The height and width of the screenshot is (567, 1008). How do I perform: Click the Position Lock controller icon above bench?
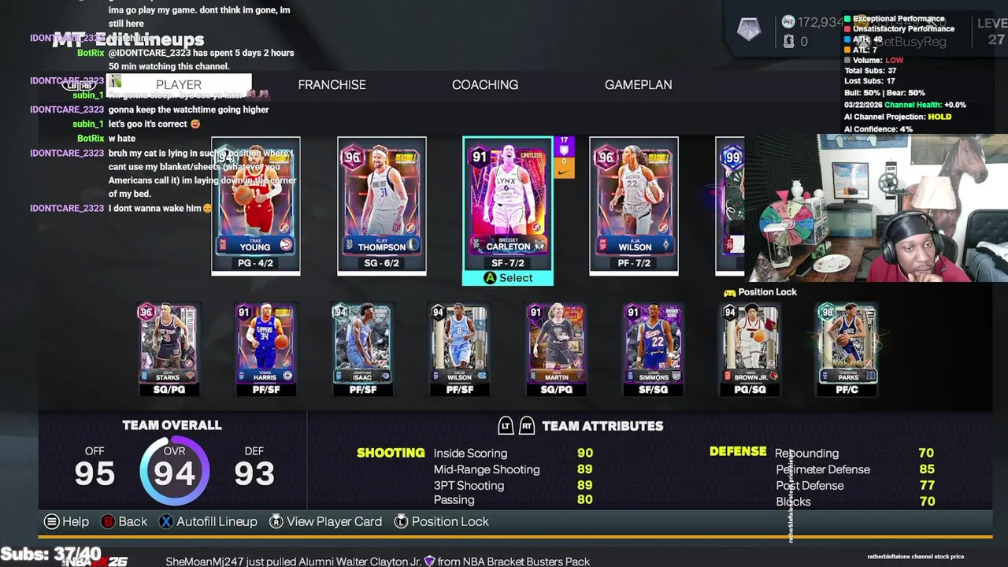pyautogui.click(x=729, y=292)
